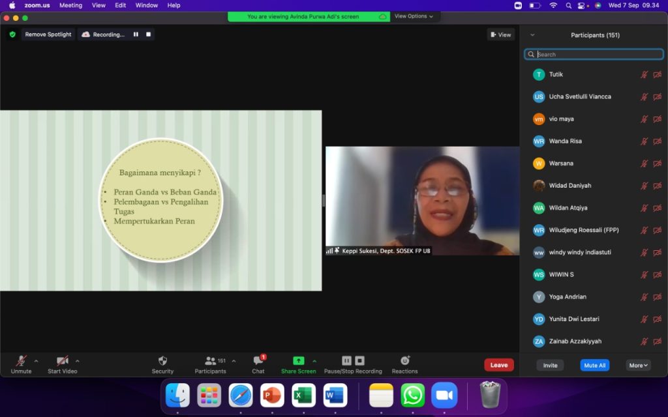Open the Window menu in menu bar
The image size is (668, 417).
coord(147,5)
